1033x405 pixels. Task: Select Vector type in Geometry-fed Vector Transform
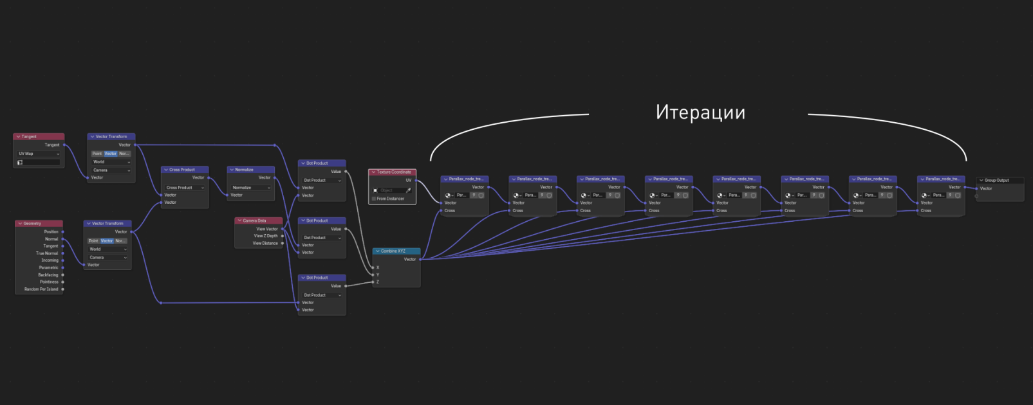tap(107, 240)
